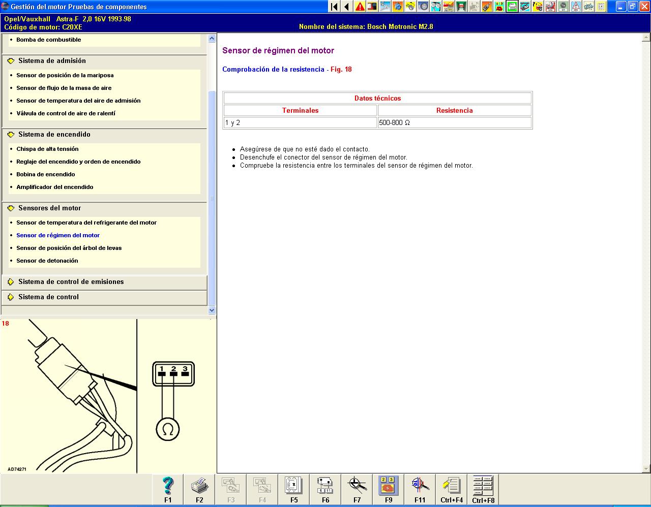
Task: Click the figure 18 connector diagram
Action: point(173,396)
